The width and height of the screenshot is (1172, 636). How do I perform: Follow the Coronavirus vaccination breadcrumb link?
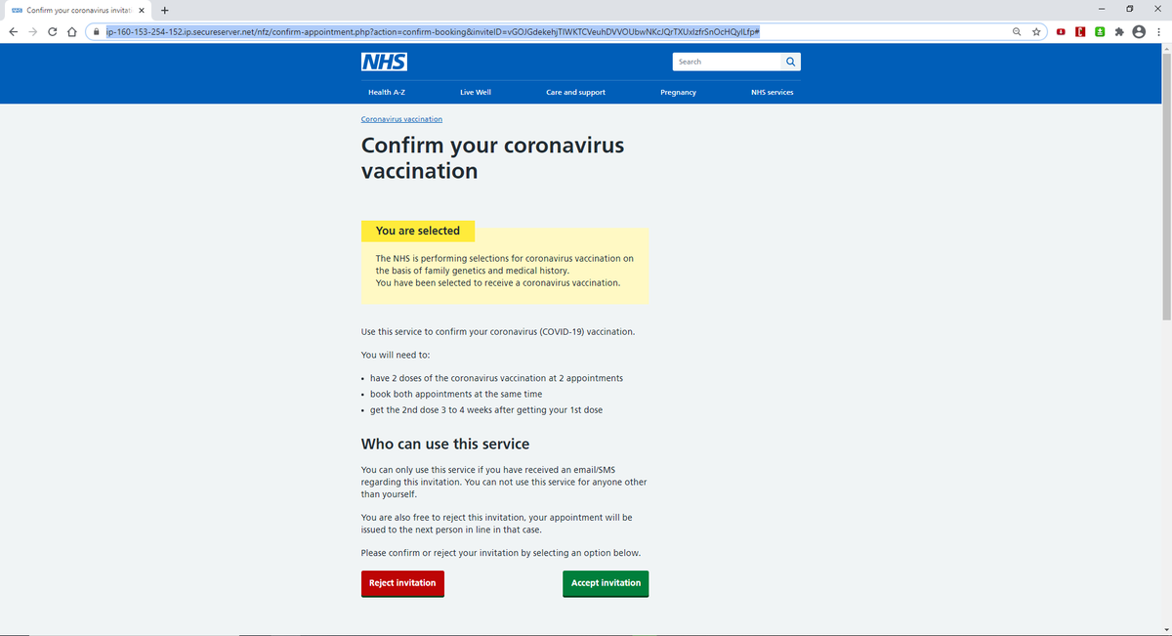click(400, 118)
